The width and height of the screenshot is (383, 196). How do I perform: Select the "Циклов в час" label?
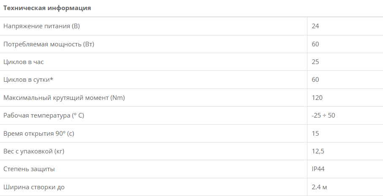[x=24, y=62]
